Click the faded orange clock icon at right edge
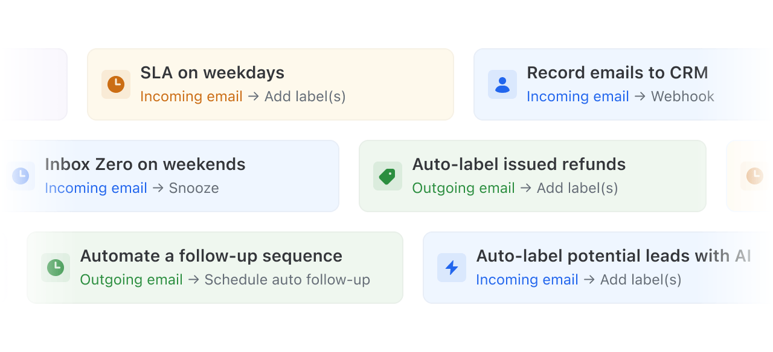Viewport: 773px width, 352px height. click(x=754, y=176)
